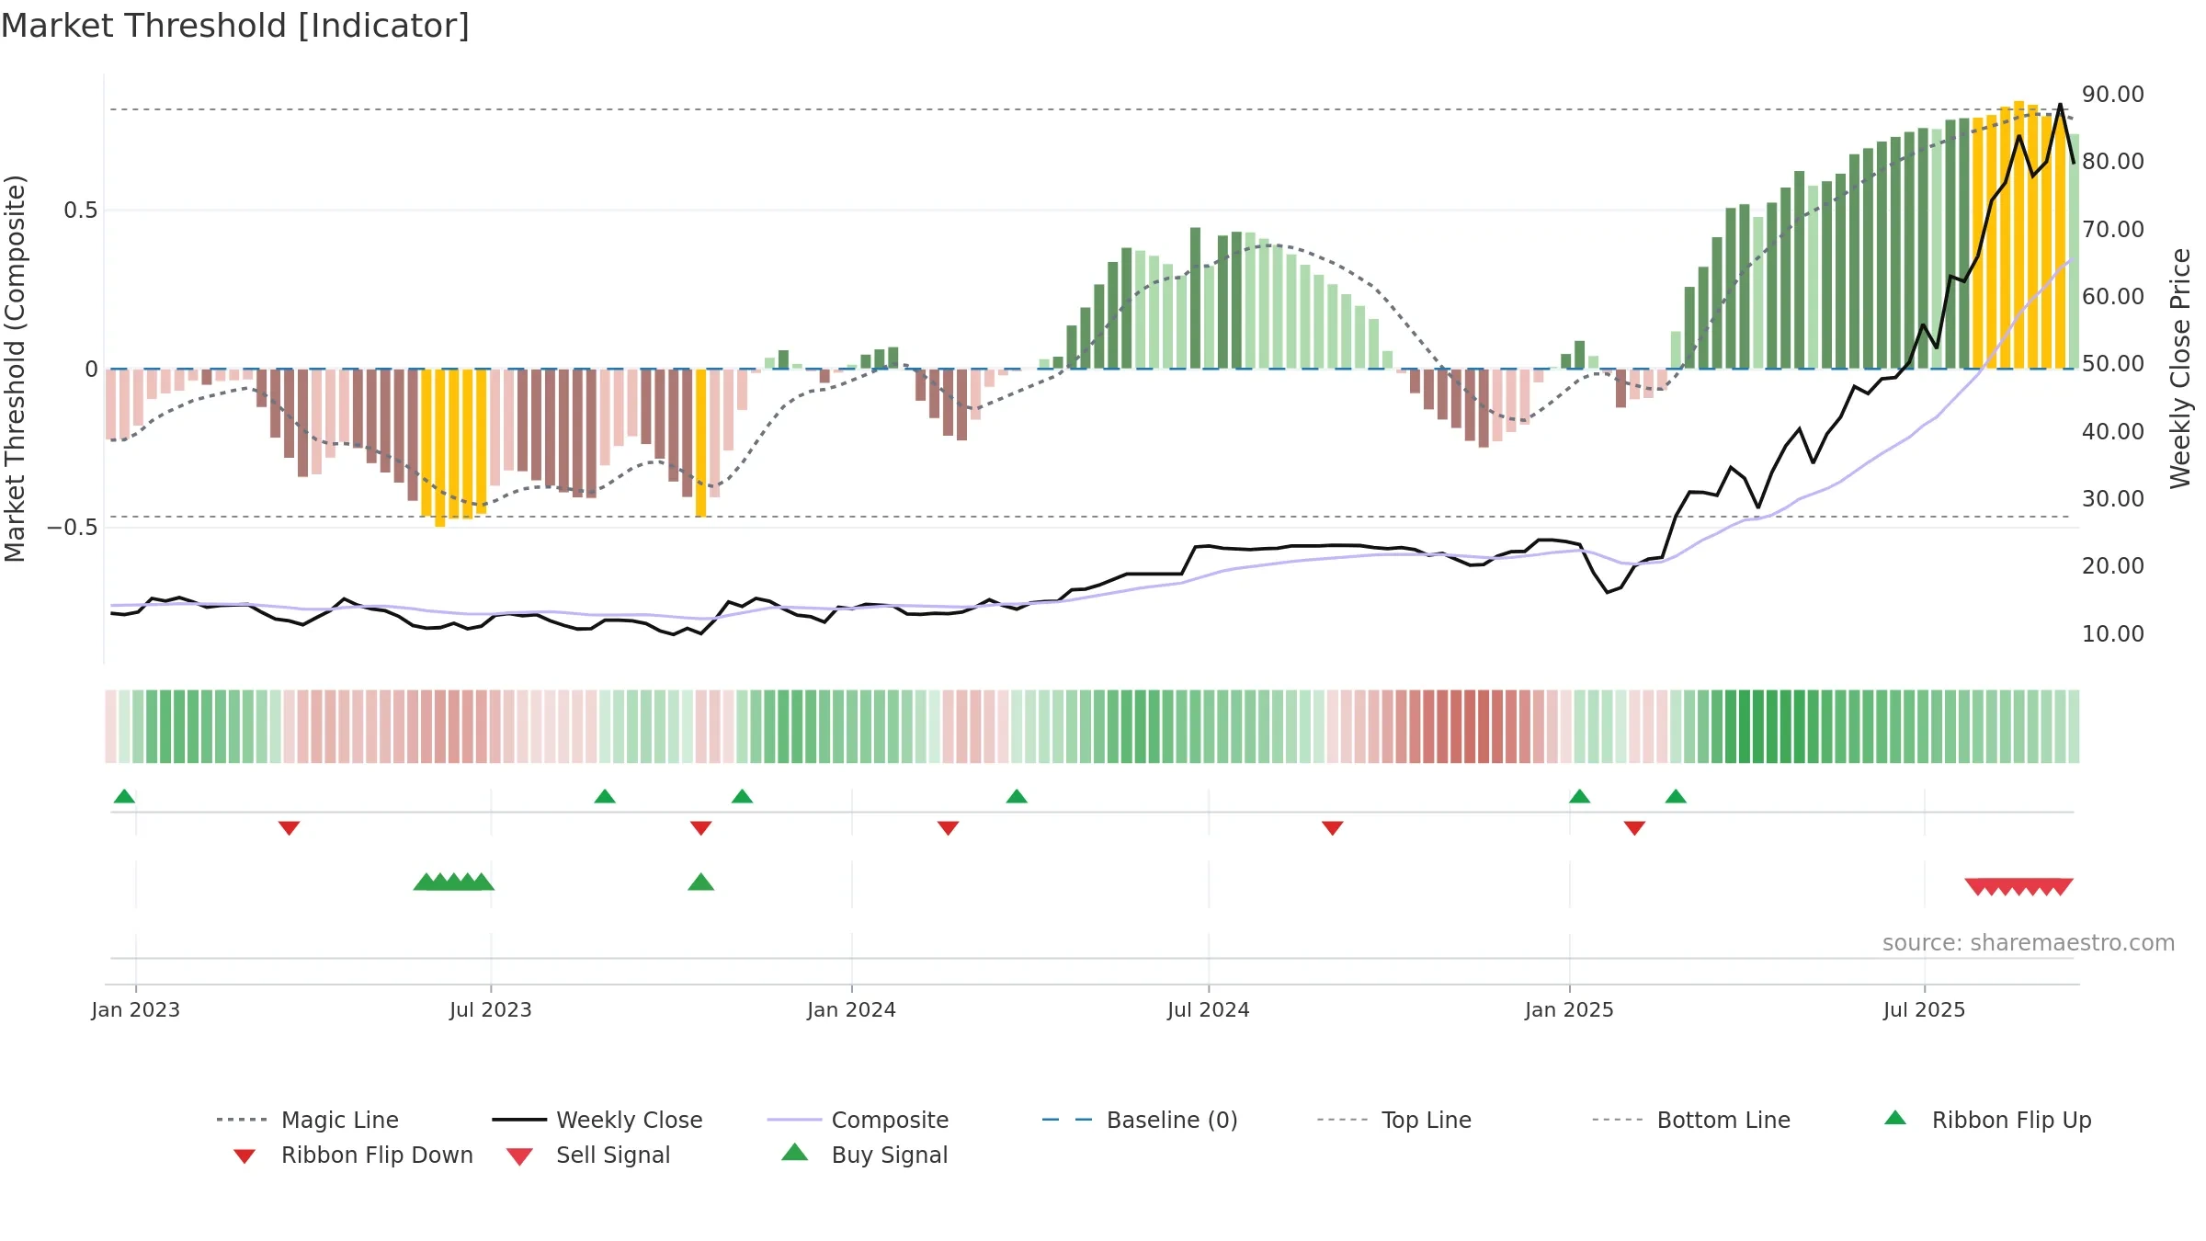Click the red Ribbon Flip Down marker near October 2023
This screenshot has width=2206, height=1241.
tap(701, 828)
